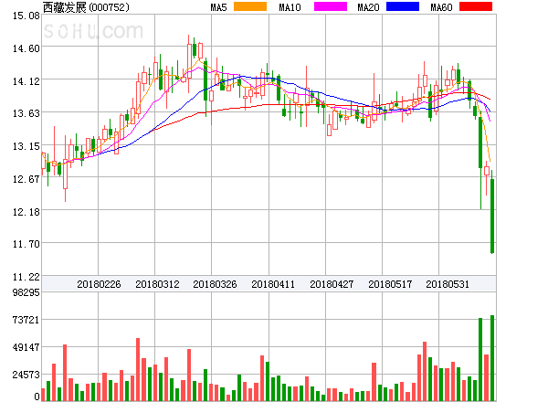The image size is (548, 402).
Task: Click the 13.15 price axis label
Action: (x=26, y=146)
